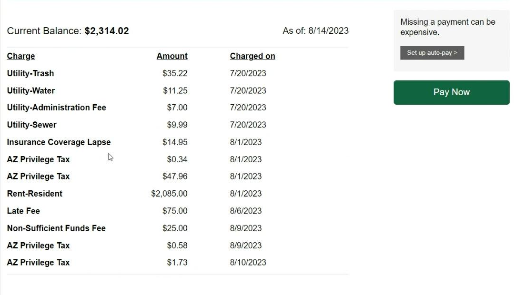Click the green Pay Now button

tap(451, 92)
